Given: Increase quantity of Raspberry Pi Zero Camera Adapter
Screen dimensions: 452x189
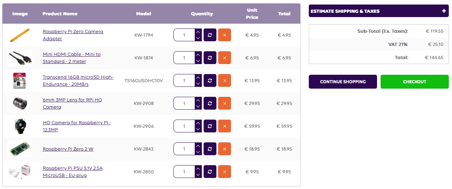Looking at the screenshot, I should pos(198,32).
